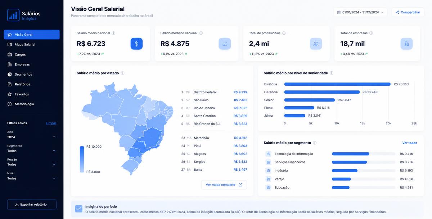Click the Diretoria bar in seniority chart
Screen dimensions: 432x219
pos(337,84)
